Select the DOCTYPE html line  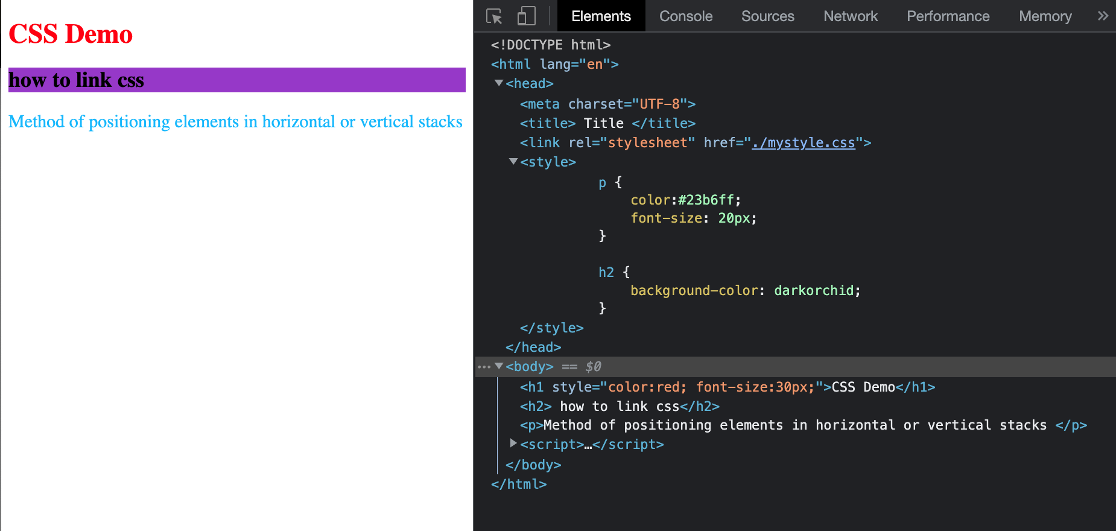click(x=551, y=45)
